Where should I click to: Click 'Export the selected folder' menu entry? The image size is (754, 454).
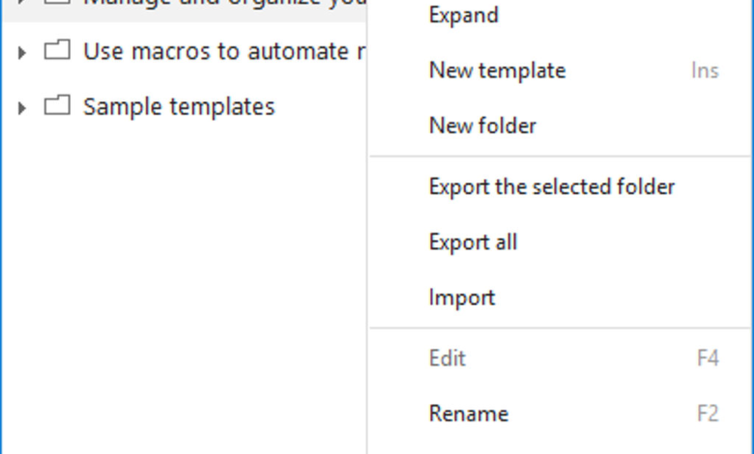click(551, 186)
